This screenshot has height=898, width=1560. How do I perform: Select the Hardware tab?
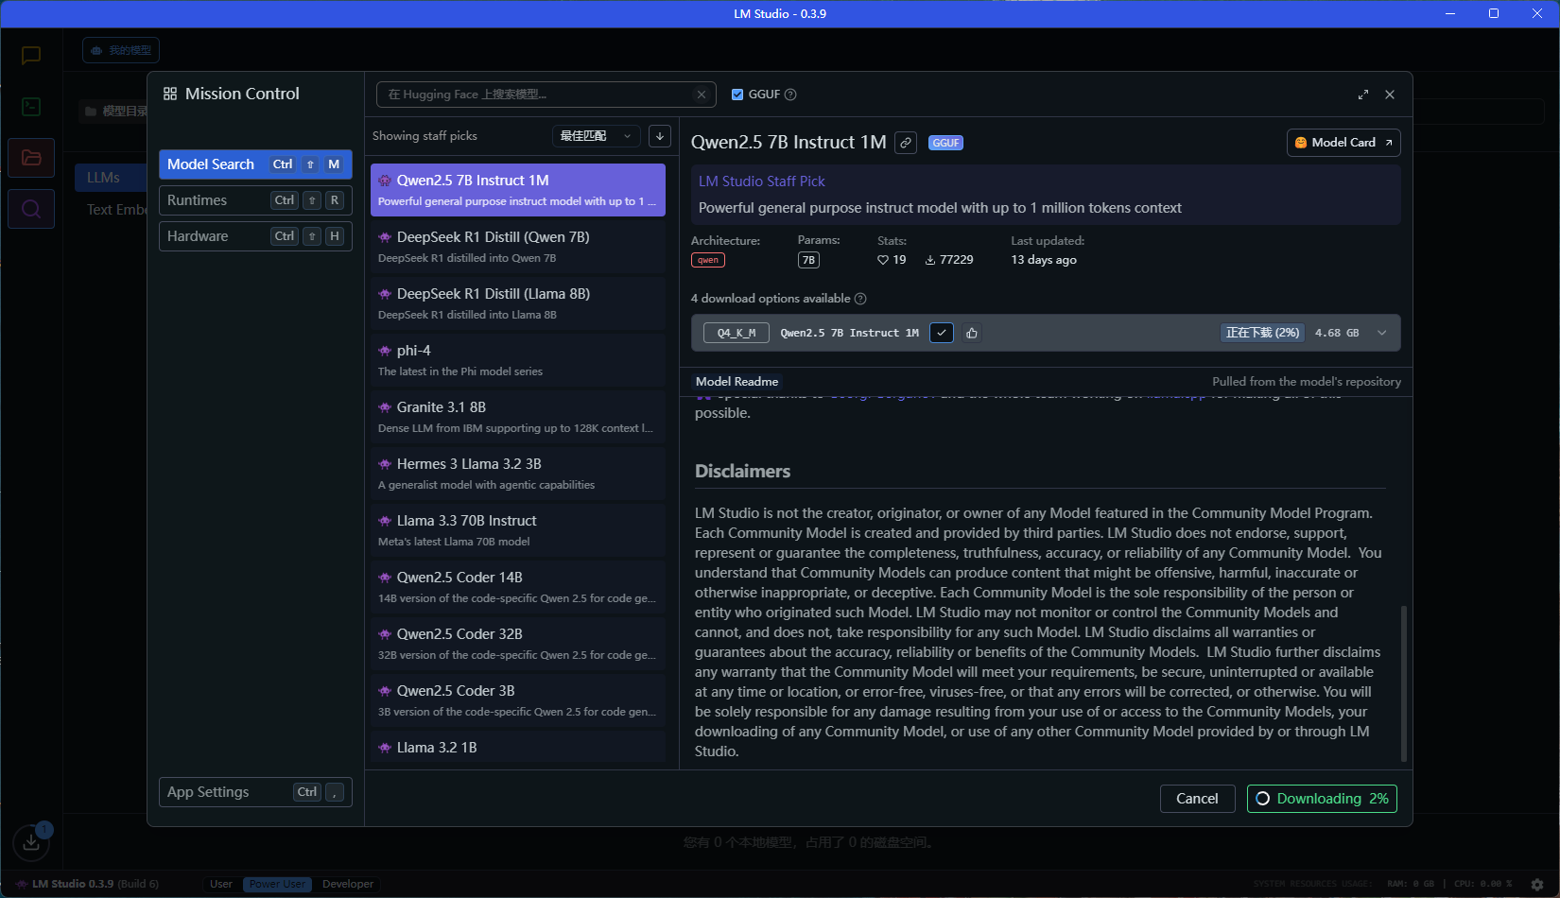(255, 236)
